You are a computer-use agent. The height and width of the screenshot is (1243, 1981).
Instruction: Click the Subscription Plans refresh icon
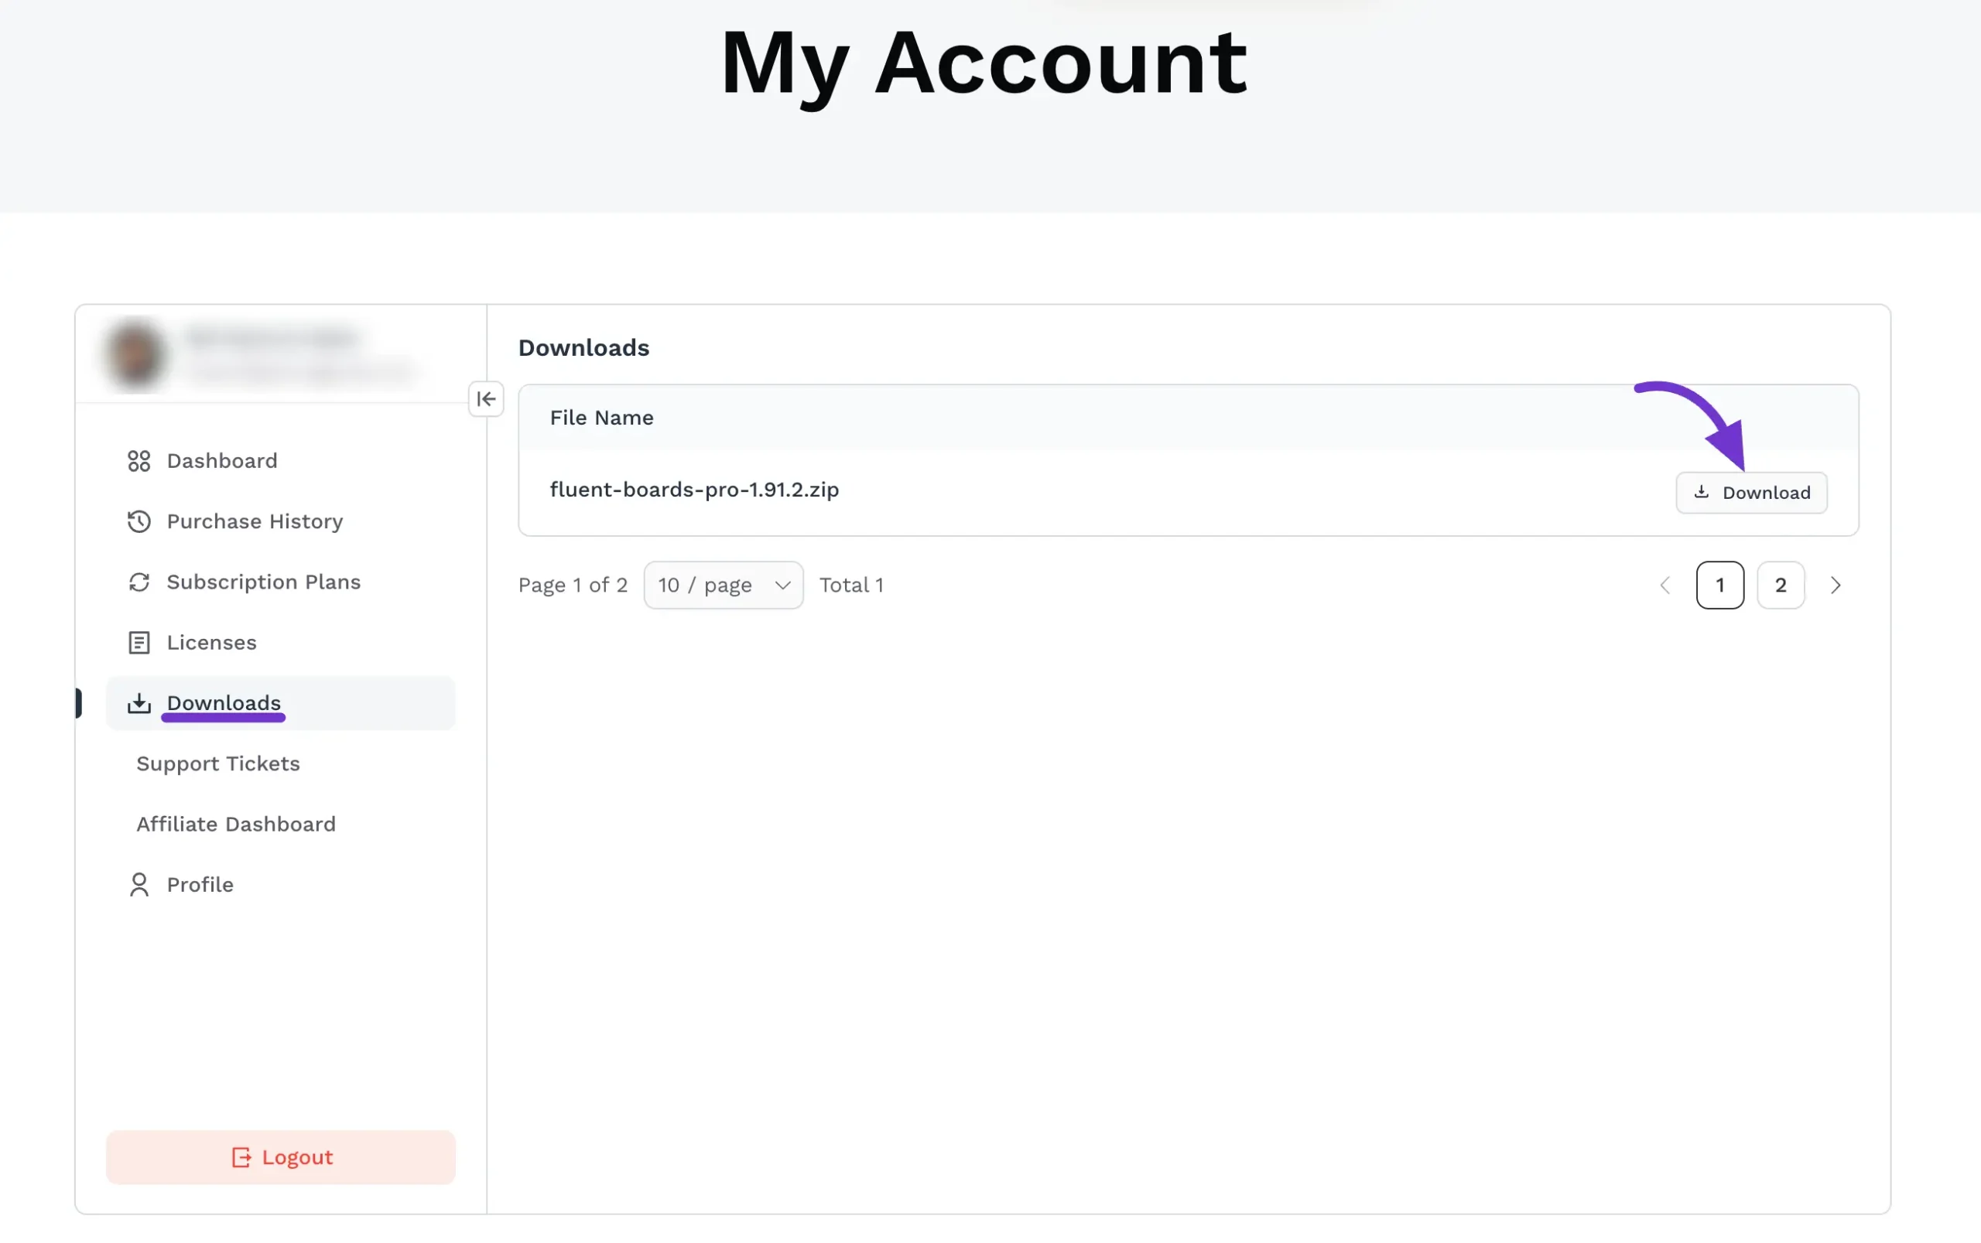[x=139, y=582]
